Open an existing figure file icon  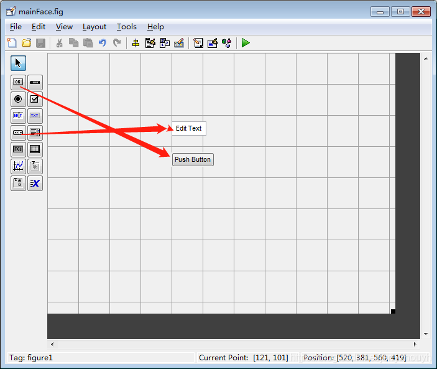pyautogui.click(x=26, y=43)
